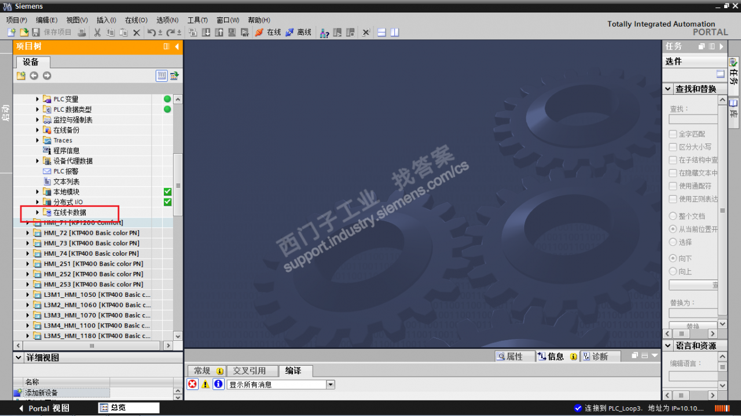741x416 pixels.
Task: Navigate forward in project tree
Action: 47,76
